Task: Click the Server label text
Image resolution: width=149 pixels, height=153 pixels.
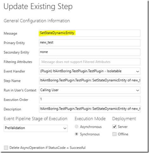Action: point(123,127)
